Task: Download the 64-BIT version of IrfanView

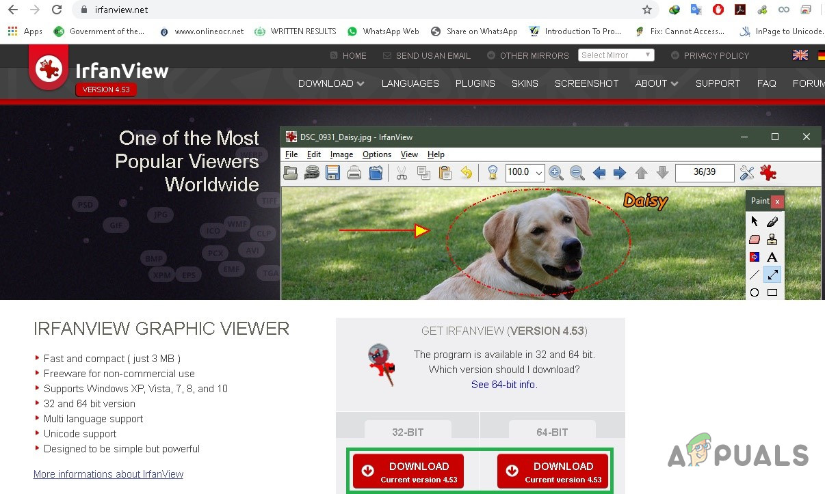Action: pos(552,470)
